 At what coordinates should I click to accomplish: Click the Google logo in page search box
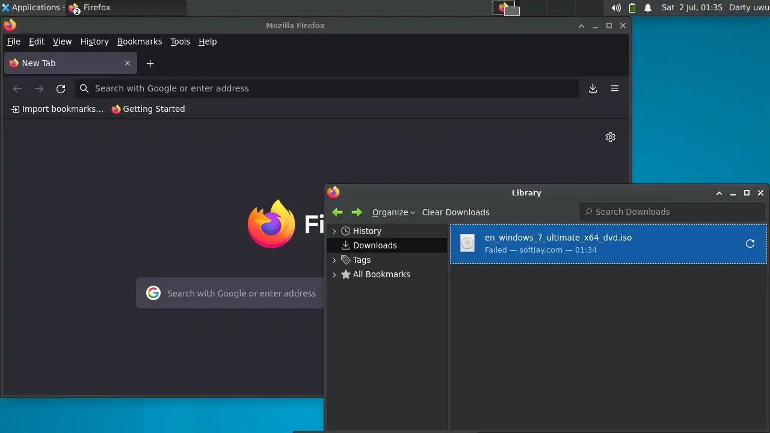[153, 293]
